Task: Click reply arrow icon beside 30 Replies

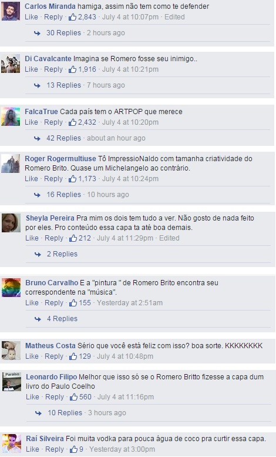Action: pos(37,33)
